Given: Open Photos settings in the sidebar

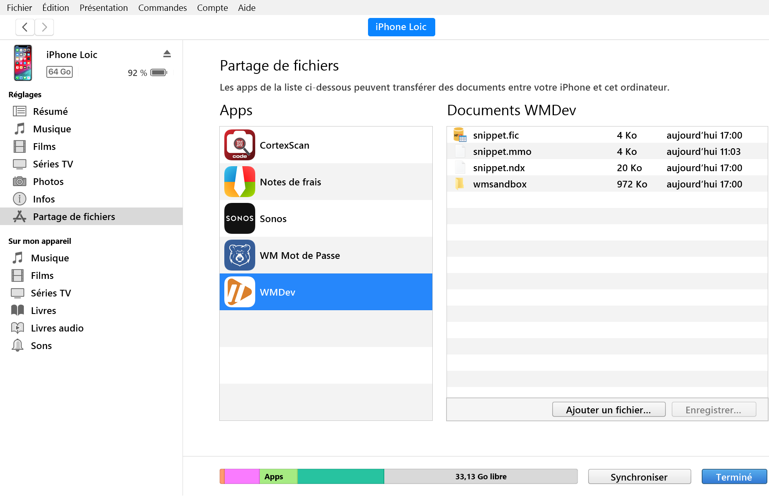Looking at the screenshot, I should (x=48, y=182).
